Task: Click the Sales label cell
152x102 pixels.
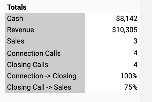Action: (x=45, y=41)
